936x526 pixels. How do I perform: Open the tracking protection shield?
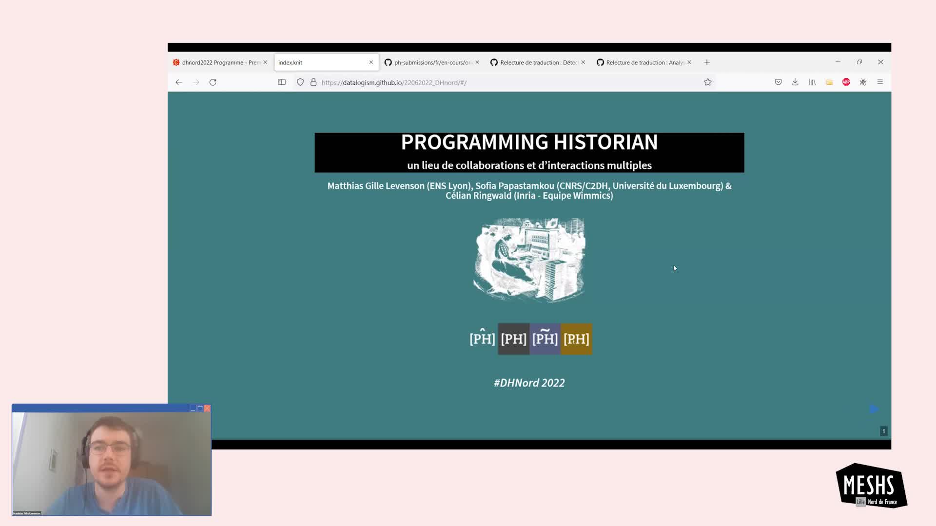300,82
